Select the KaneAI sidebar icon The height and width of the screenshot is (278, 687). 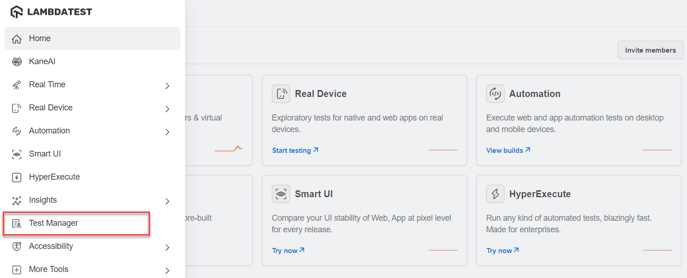(x=16, y=61)
